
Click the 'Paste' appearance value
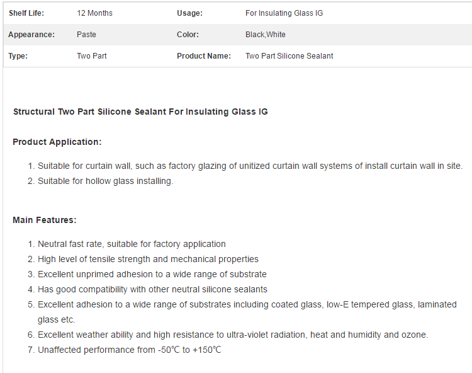(x=86, y=35)
